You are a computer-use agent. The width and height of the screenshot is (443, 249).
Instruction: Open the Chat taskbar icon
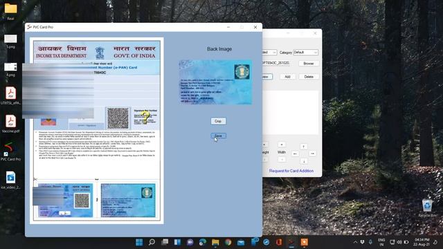coord(190,242)
